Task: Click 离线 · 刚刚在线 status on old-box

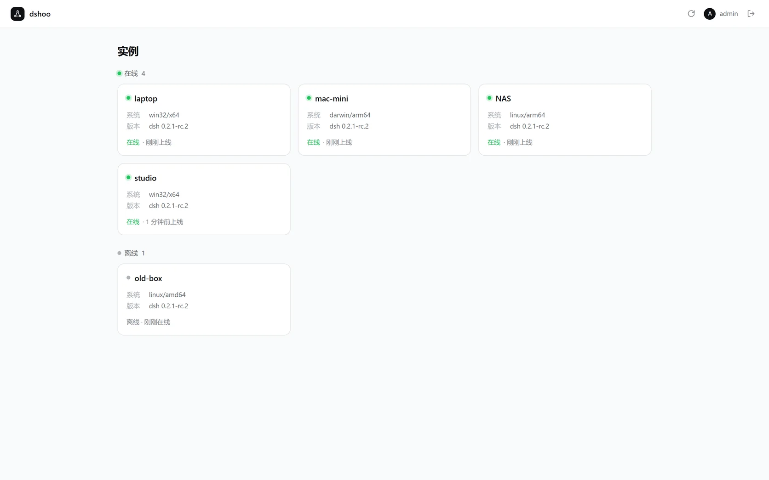Action: click(x=148, y=322)
